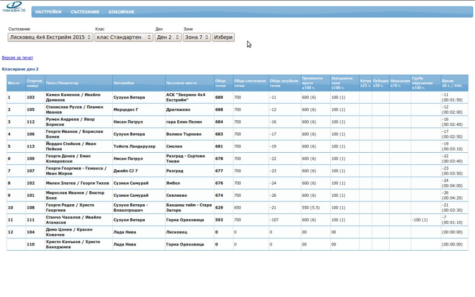Open the КЛАСИРАНЕ menu

point(121,12)
